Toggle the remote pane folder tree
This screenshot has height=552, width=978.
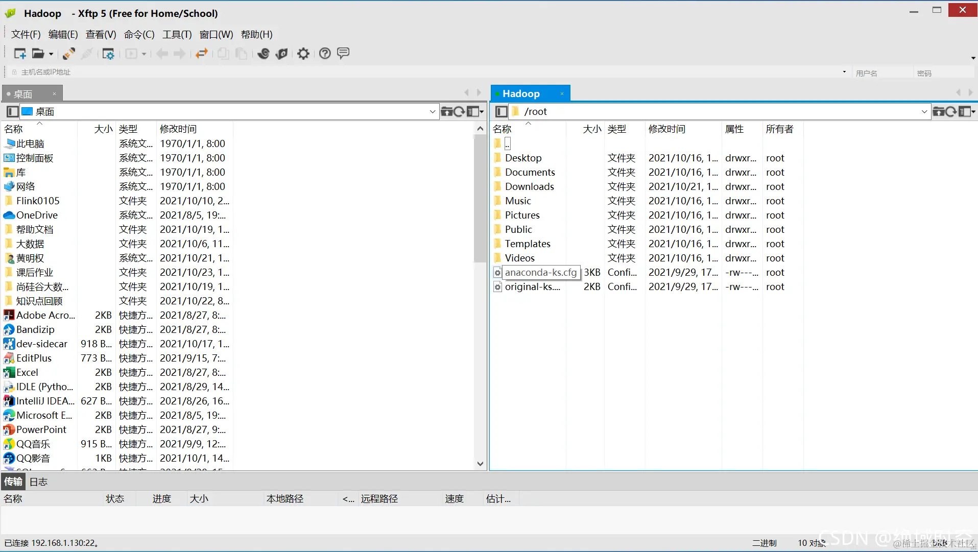point(501,111)
